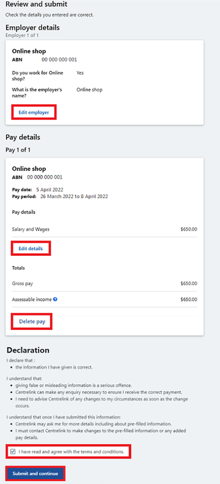The height and width of the screenshot is (484, 220).
Task: Click Edit details under Salary and Wages
Action: [x=31, y=248]
